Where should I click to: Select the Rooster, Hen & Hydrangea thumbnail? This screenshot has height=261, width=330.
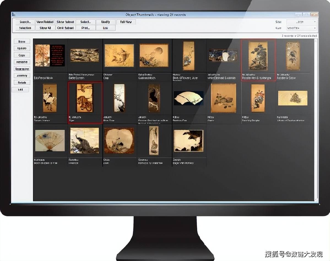(258, 56)
